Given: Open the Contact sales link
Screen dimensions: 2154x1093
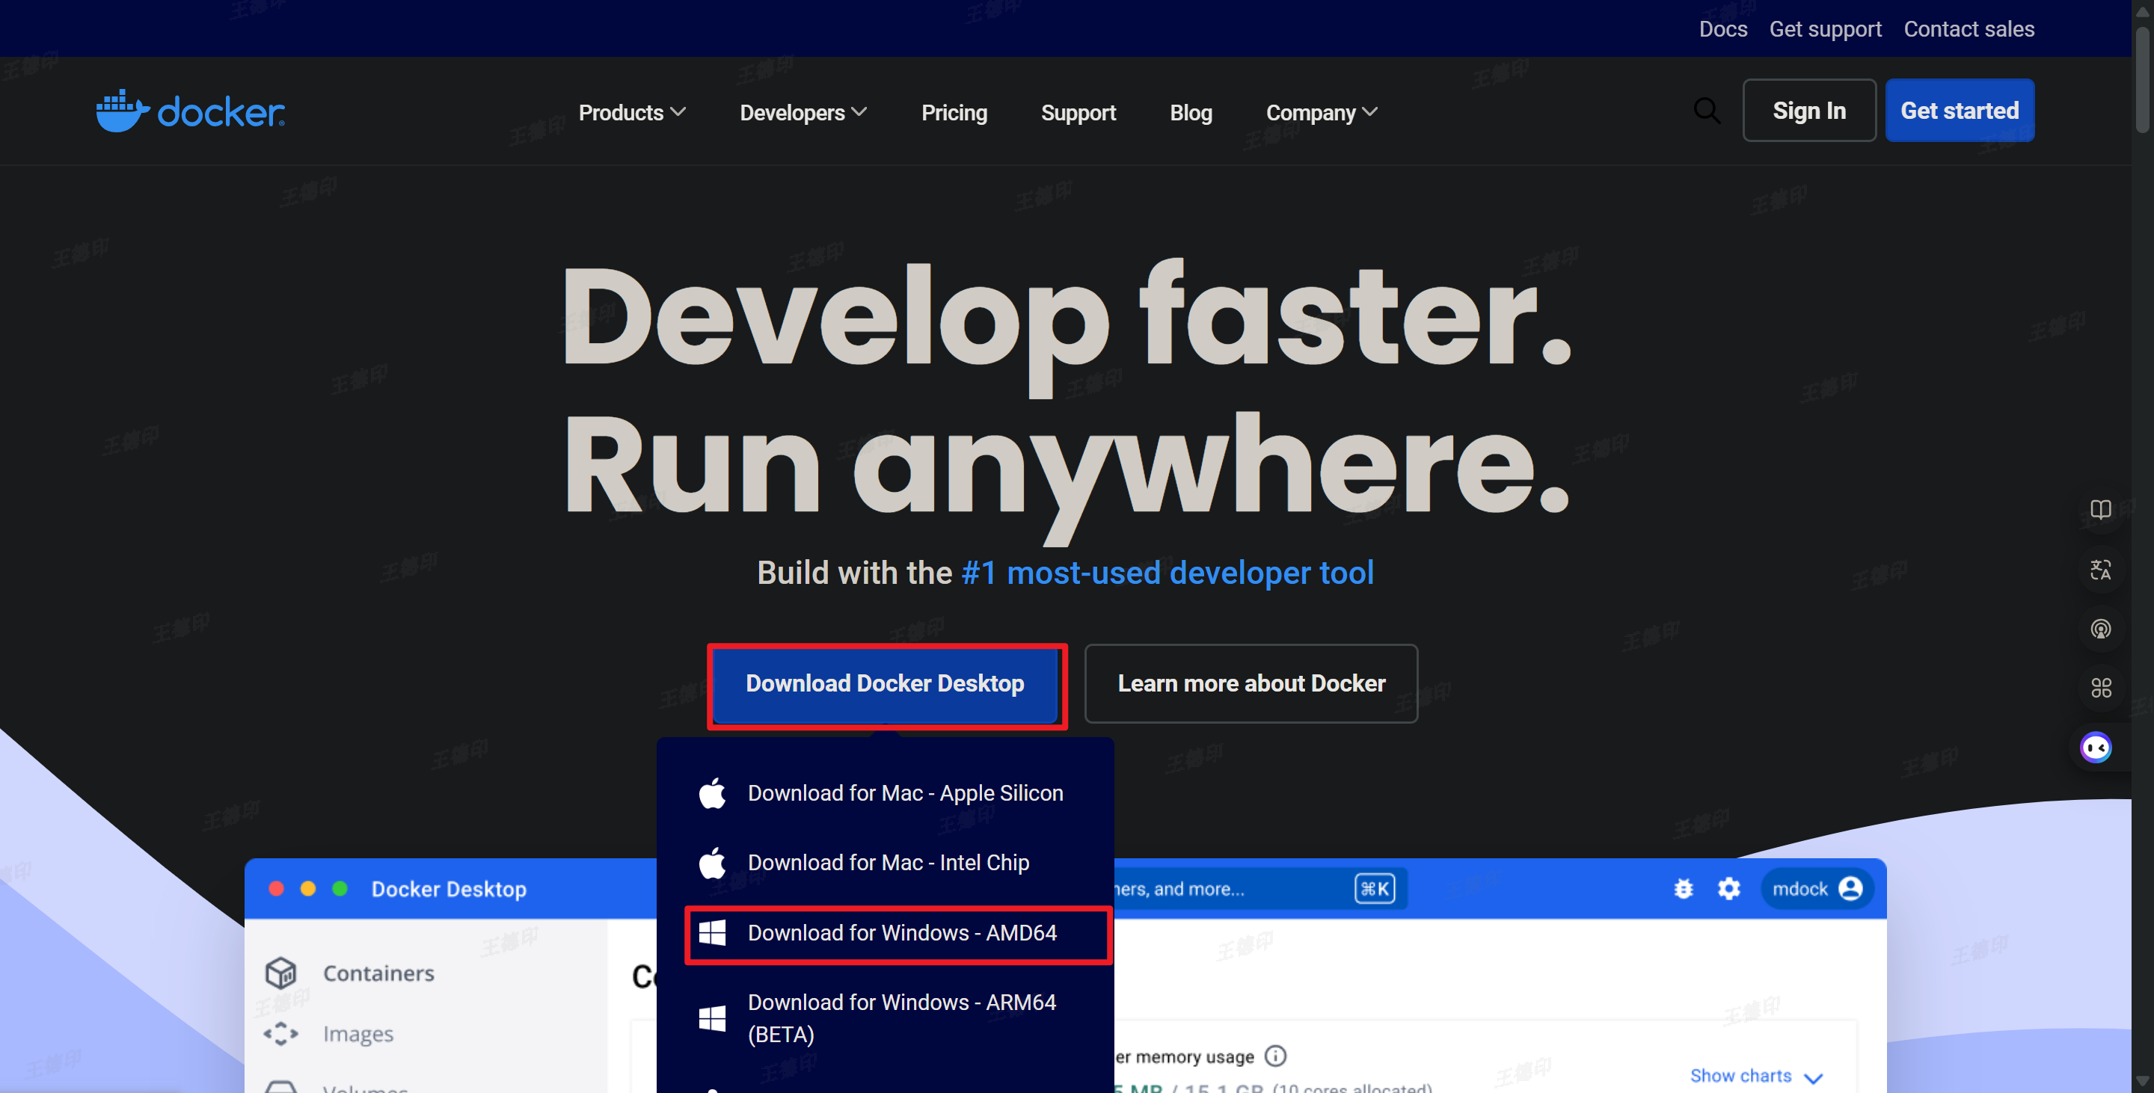Looking at the screenshot, I should (x=1969, y=29).
